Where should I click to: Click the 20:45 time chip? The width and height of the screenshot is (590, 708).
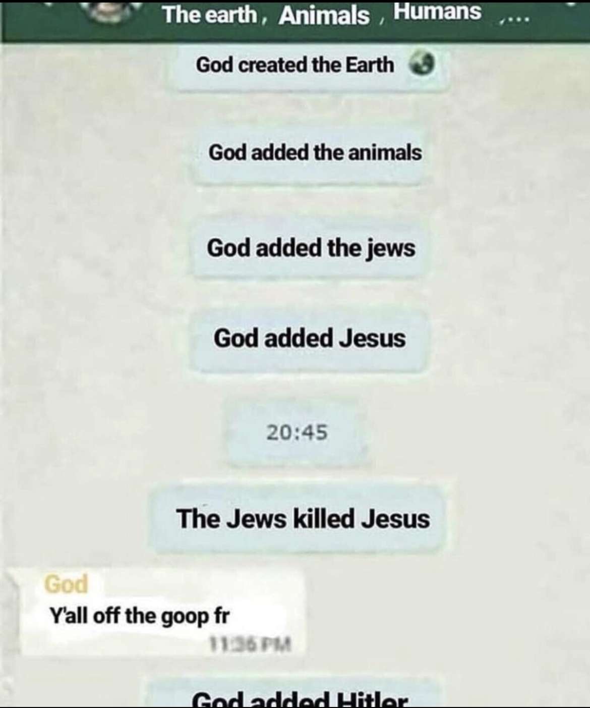pyautogui.click(x=297, y=432)
